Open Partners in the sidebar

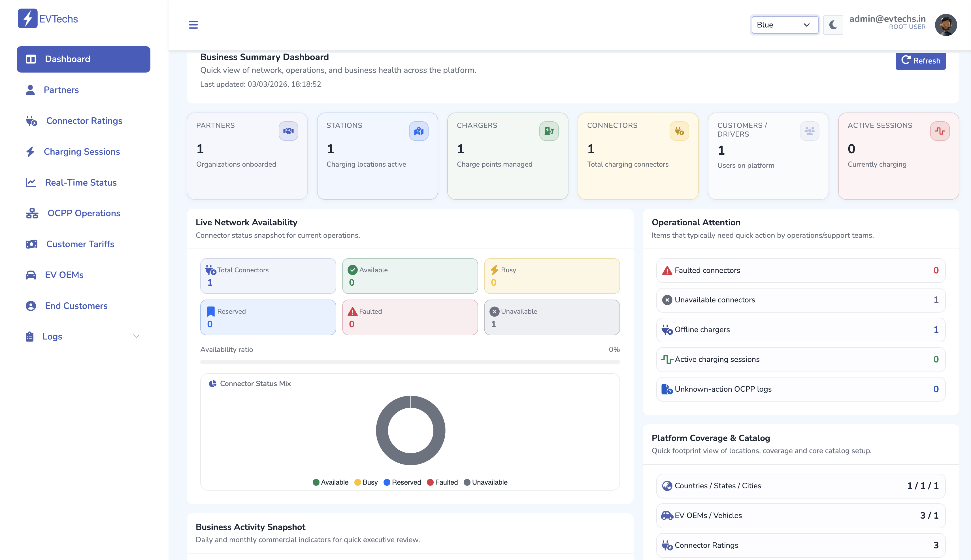(x=61, y=90)
